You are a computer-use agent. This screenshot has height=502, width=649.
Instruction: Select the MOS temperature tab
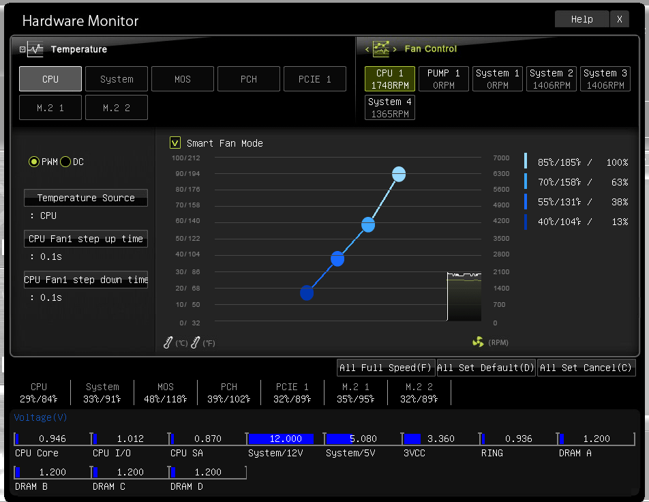coord(183,78)
